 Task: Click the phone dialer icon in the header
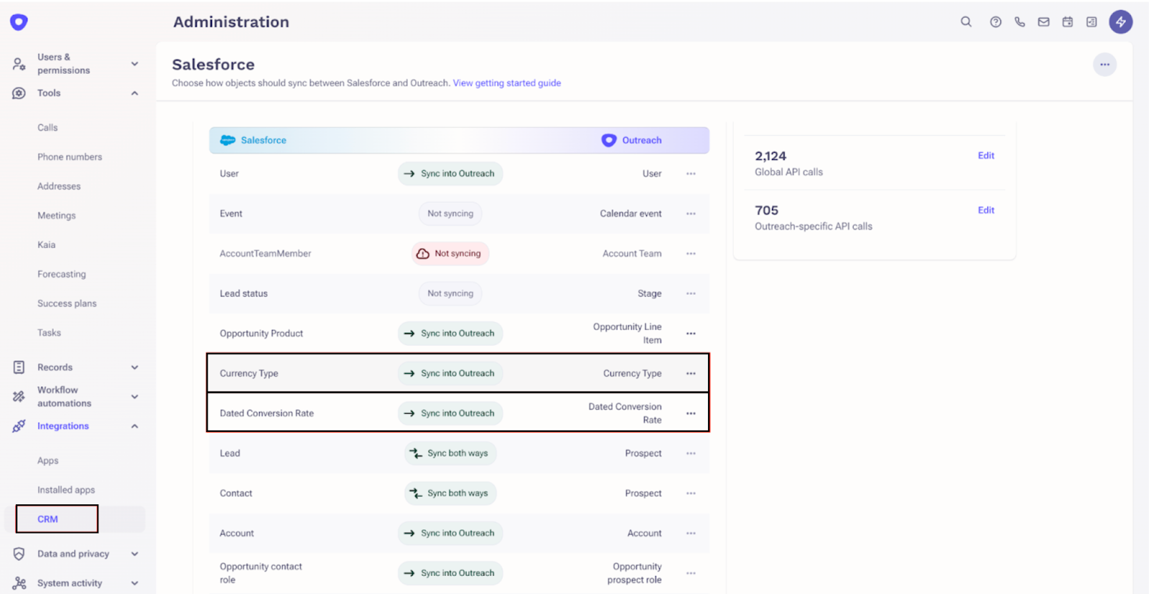point(1020,22)
